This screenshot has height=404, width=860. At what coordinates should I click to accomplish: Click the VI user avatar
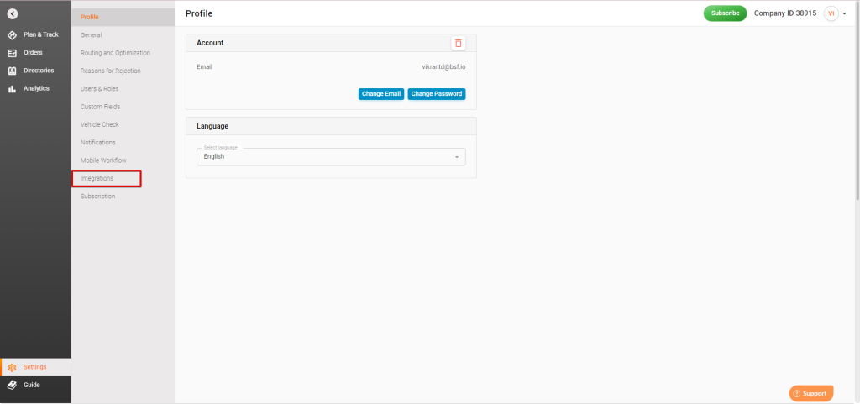point(831,13)
